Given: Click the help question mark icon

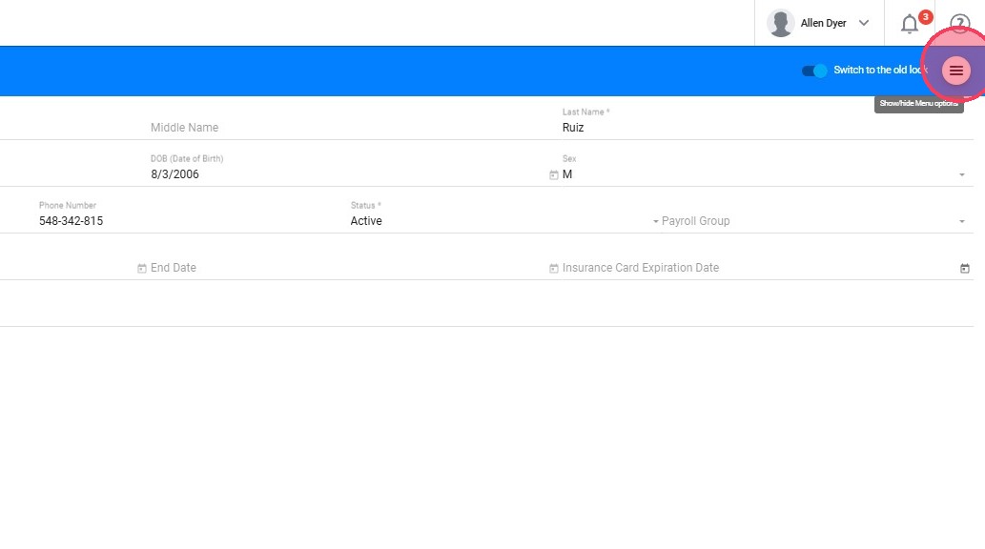Looking at the screenshot, I should click(959, 24).
